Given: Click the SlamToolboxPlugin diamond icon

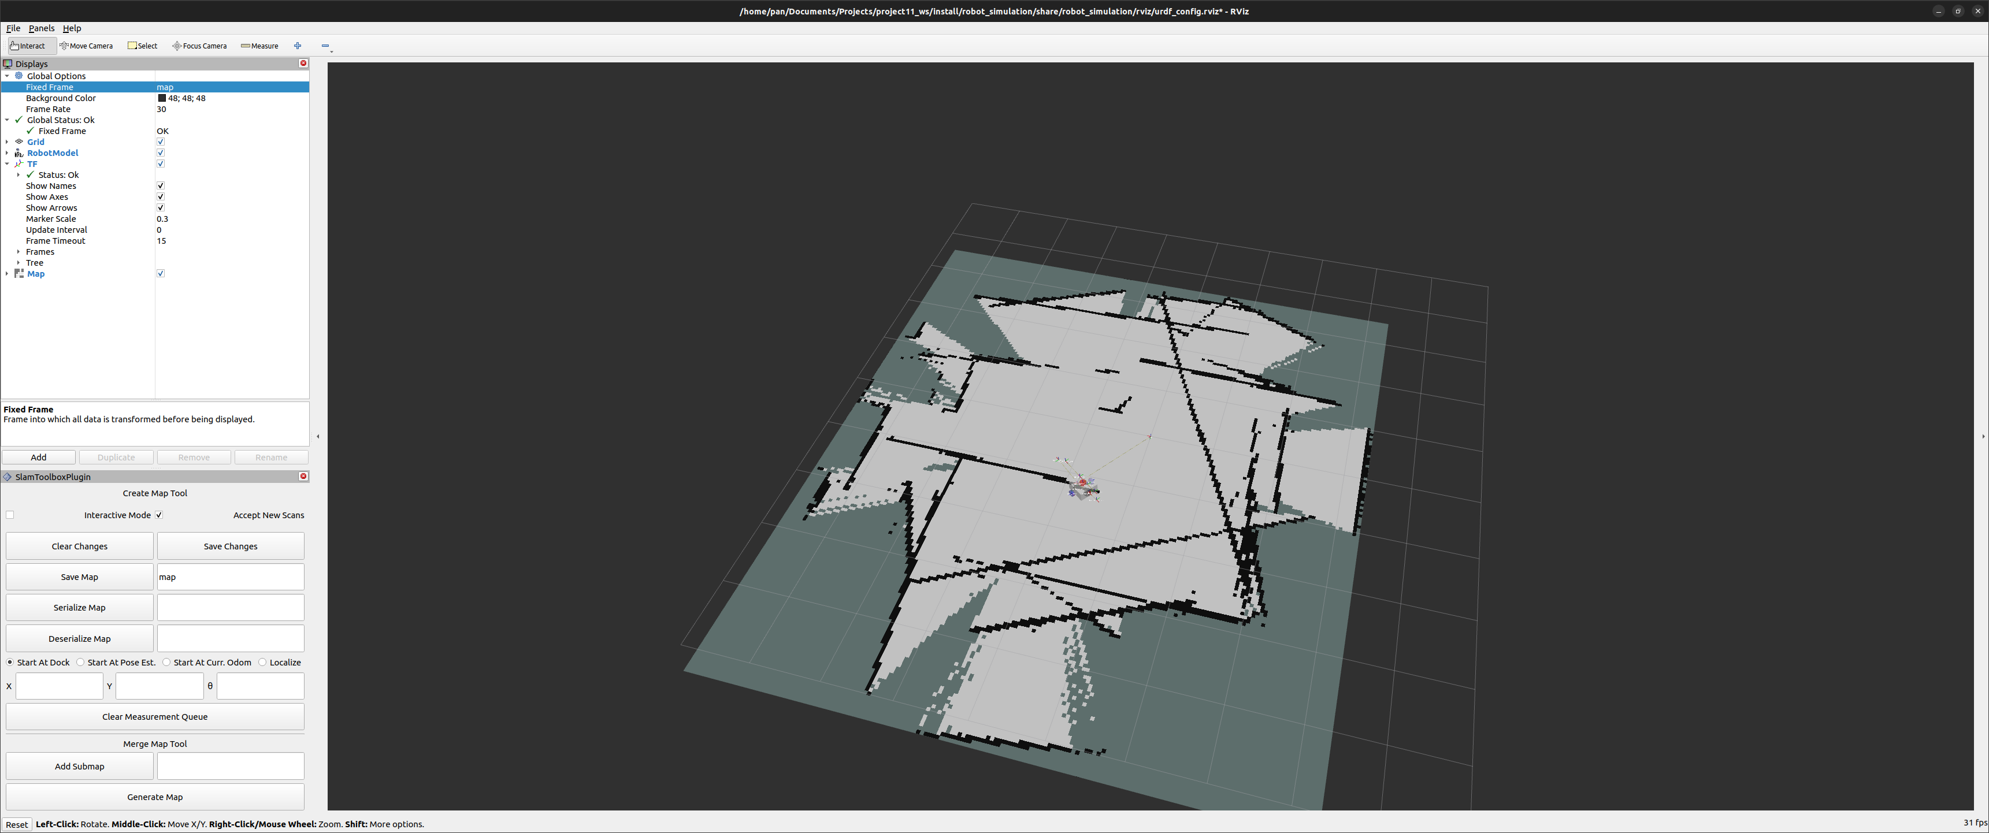Looking at the screenshot, I should click(8, 477).
